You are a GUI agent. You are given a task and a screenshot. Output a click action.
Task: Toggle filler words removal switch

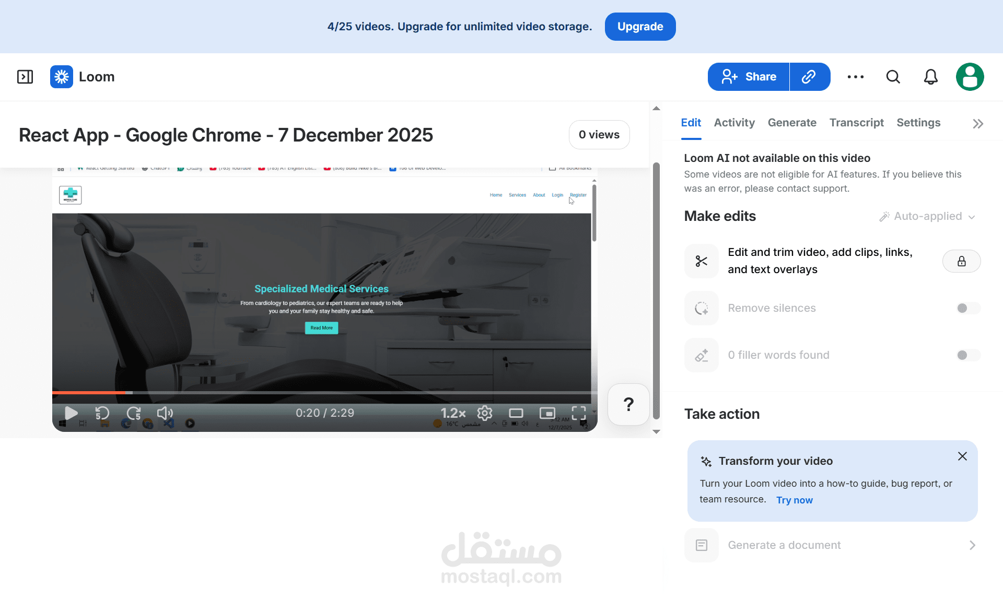point(969,355)
